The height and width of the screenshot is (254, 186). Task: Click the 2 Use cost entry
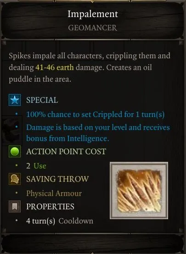[x=36, y=166]
